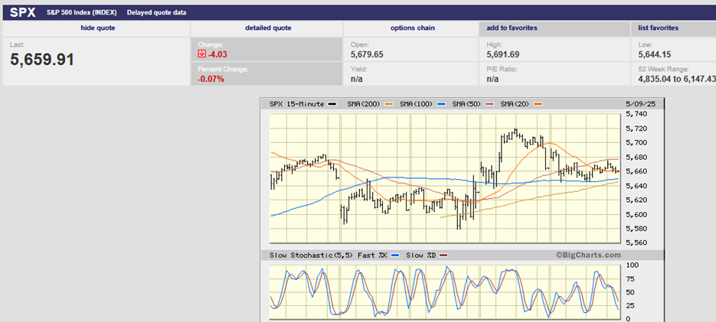
Task: Click the Delayed quote data text
Action: [157, 13]
